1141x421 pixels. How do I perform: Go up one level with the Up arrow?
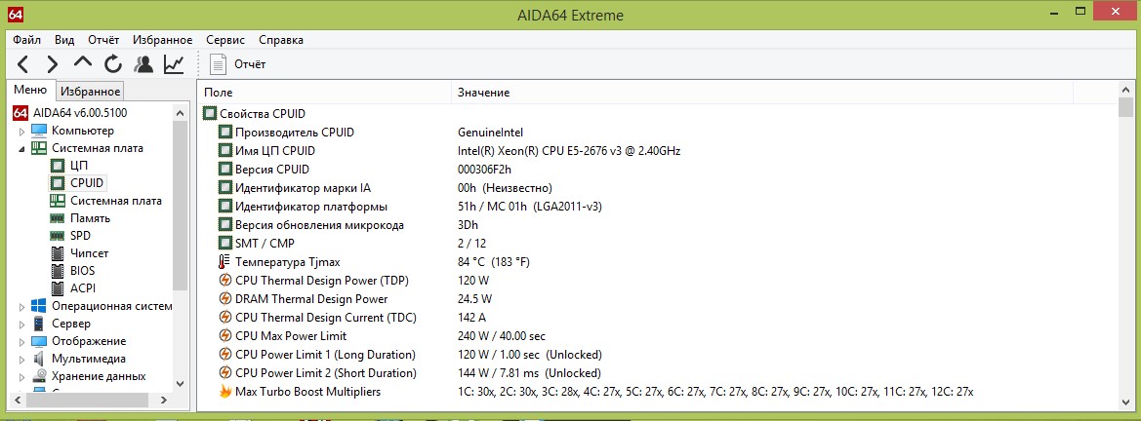pos(83,63)
